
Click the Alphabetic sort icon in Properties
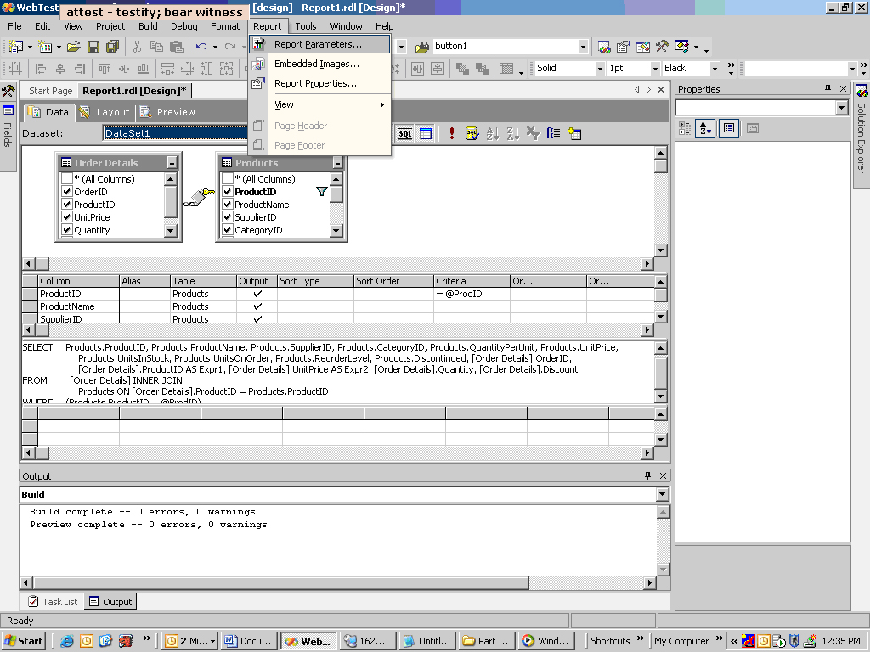pos(705,129)
